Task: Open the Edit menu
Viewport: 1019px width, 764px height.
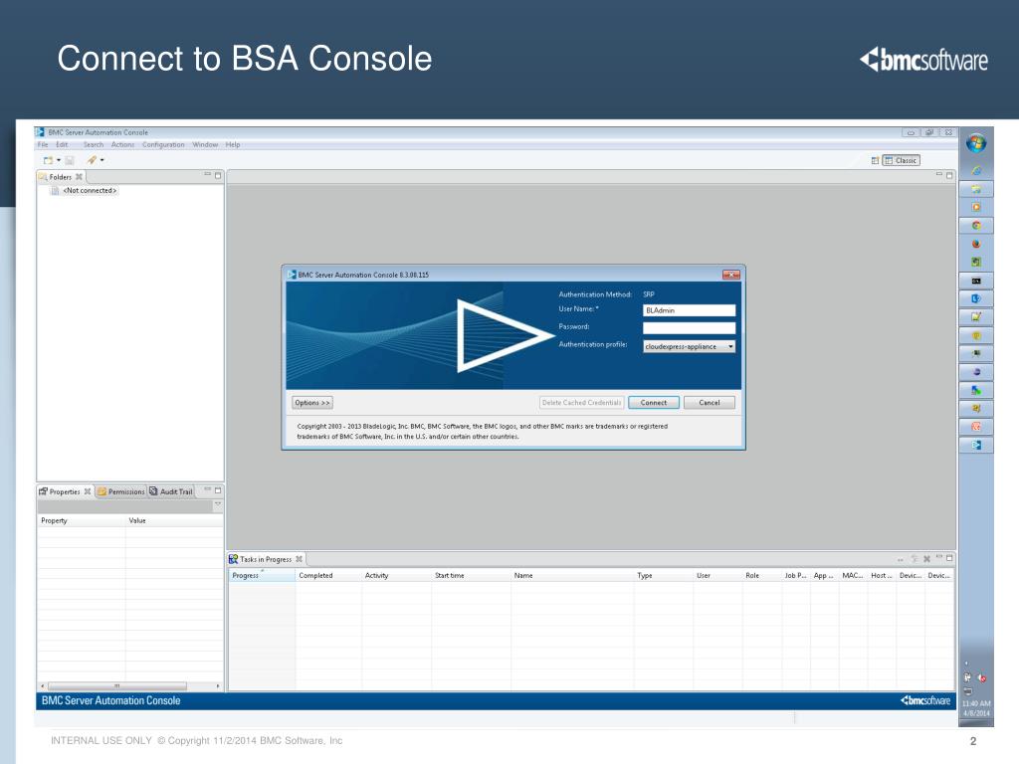Action: [62, 145]
